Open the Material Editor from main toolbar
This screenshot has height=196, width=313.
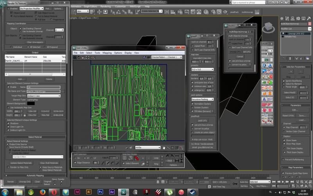coord(206,12)
